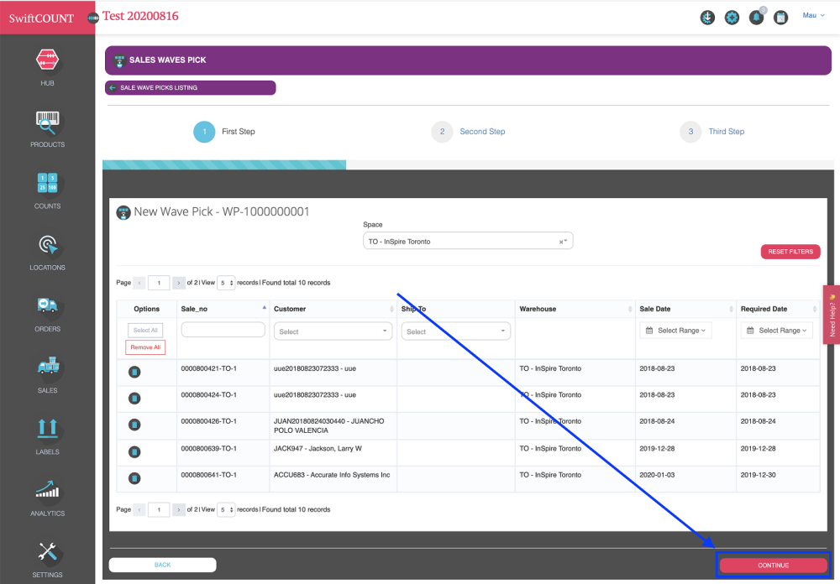The image size is (840, 584).
Task: Sort by Customer column header
Action: tap(333, 309)
